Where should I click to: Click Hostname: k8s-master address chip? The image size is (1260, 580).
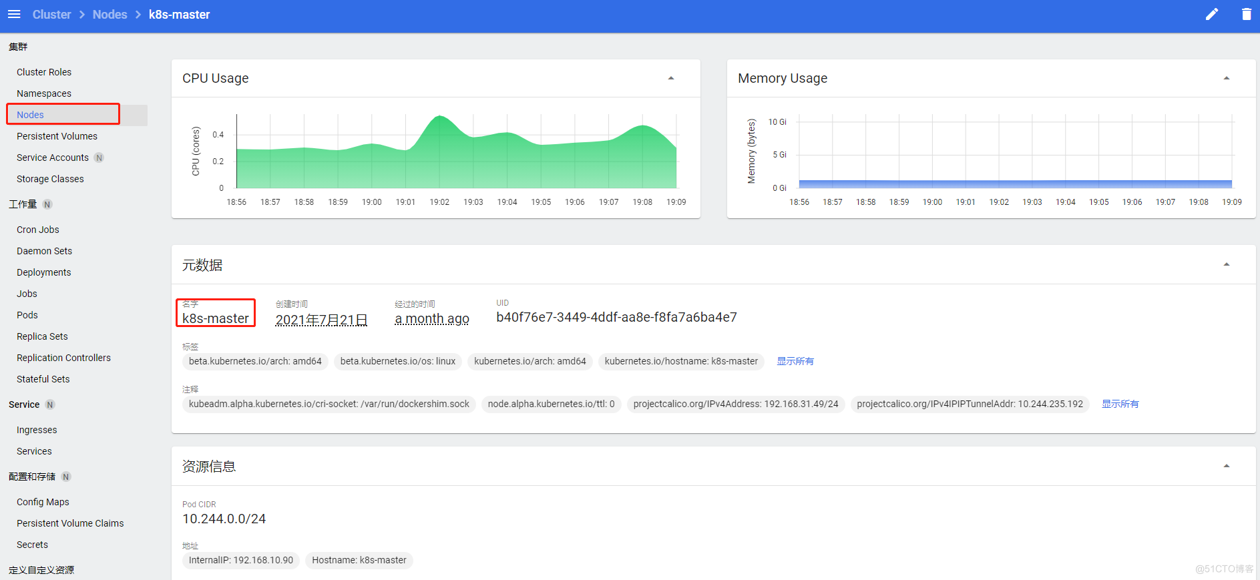pos(359,560)
